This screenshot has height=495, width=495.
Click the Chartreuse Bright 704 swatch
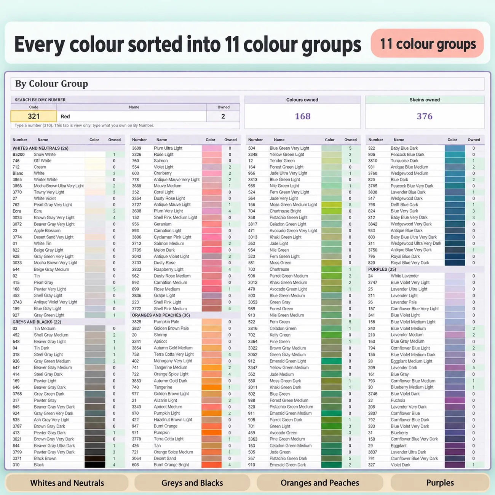point(331,211)
